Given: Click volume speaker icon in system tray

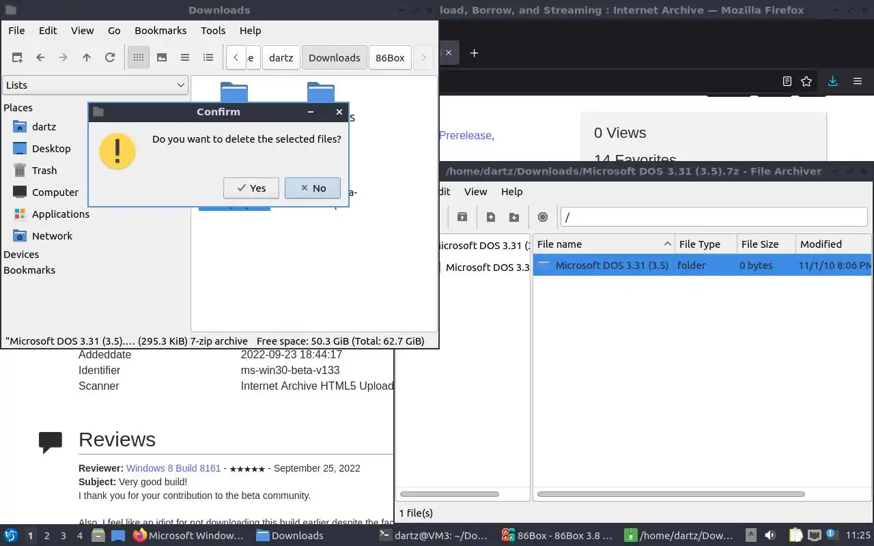Looking at the screenshot, I should [x=770, y=536].
